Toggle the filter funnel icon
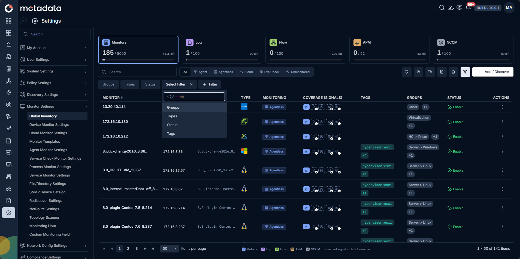This screenshot has width=520, height=259. tap(465, 72)
